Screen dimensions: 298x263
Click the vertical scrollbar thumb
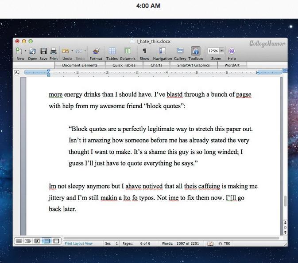[285, 201]
